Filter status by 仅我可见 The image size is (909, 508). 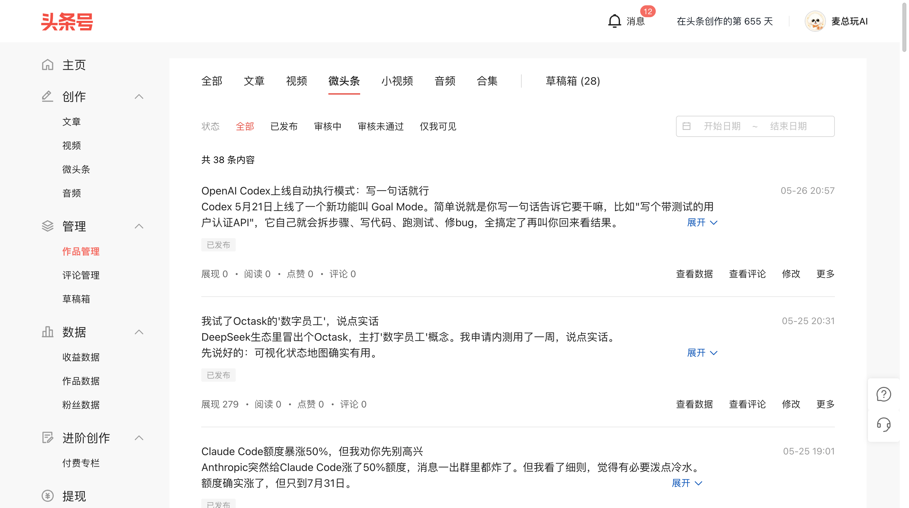tap(438, 126)
